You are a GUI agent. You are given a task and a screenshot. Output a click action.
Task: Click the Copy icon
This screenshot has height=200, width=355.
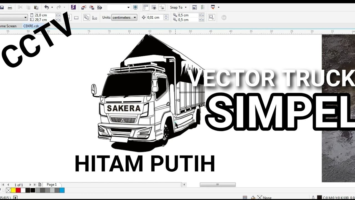pos(28,7)
